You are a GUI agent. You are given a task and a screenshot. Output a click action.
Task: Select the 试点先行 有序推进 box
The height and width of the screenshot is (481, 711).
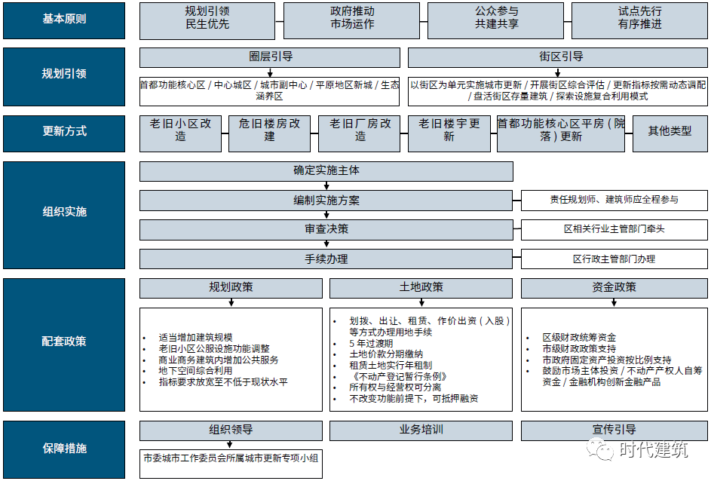(640, 20)
